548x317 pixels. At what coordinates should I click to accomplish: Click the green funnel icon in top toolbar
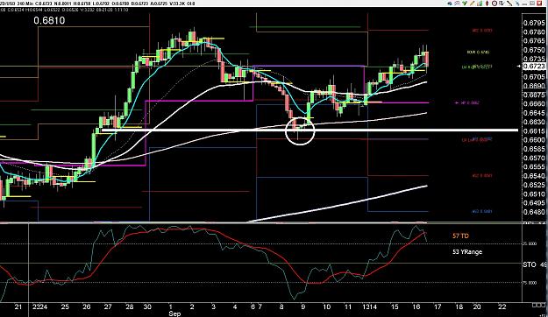tap(465, 4)
